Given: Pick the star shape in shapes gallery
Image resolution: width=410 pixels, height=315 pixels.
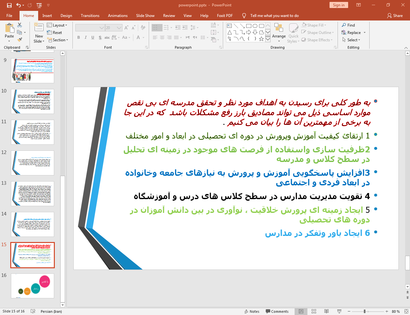Looking at the screenshot, I should (261, 39).
